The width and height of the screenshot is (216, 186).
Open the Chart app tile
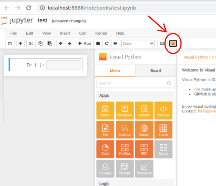[105, 149]
